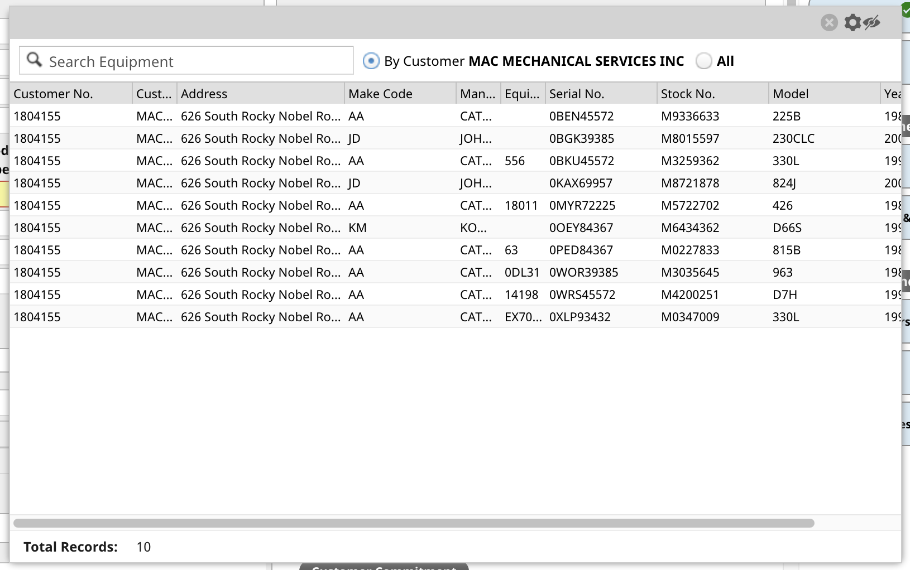The image size is (910, 570).
Task: Click model D7H cell
Action: point(785,294)
